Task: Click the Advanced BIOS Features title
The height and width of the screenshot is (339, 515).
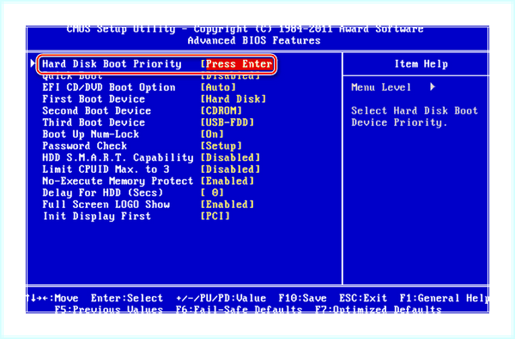Action: click(x=254, y=40)
